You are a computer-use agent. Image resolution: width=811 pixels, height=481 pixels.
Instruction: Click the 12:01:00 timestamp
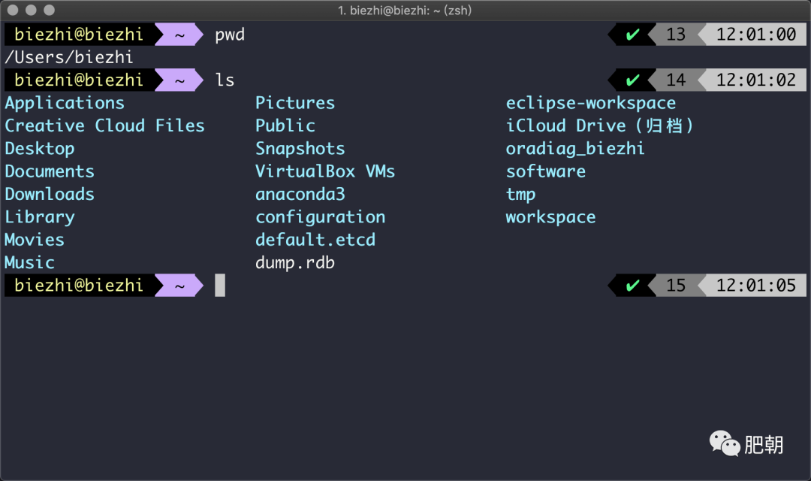755,35
